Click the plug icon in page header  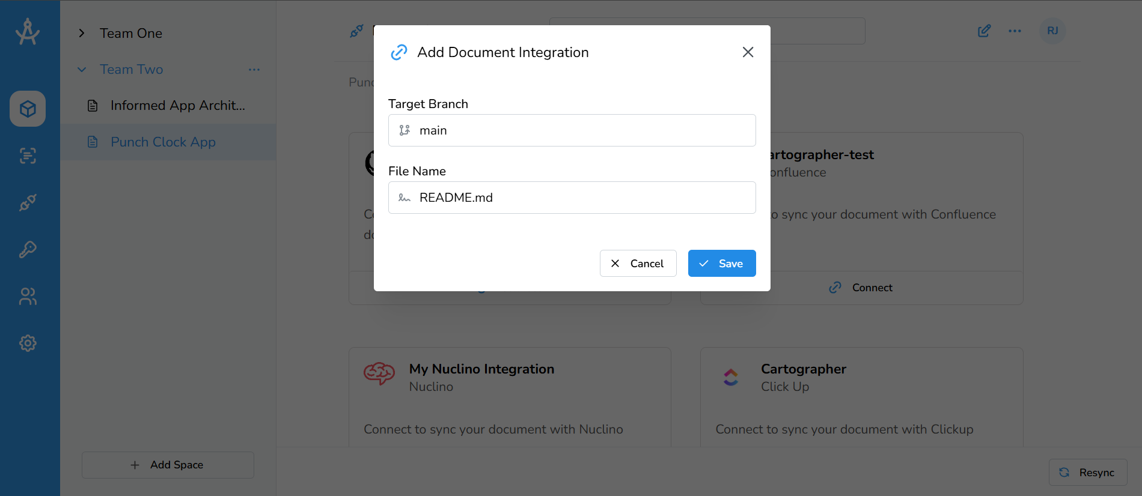[356, 31]
